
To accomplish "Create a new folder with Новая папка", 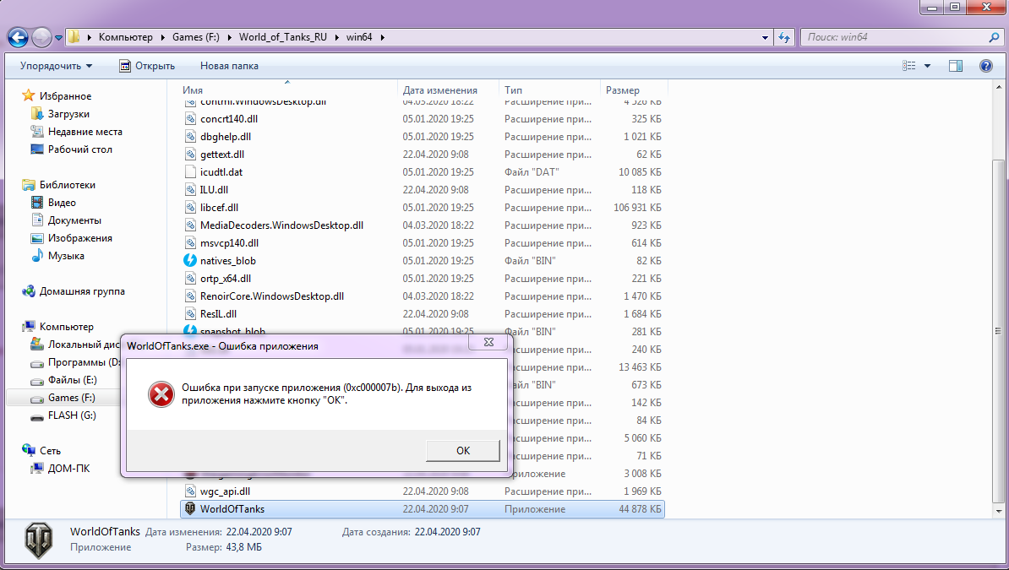I will (229, 66).
